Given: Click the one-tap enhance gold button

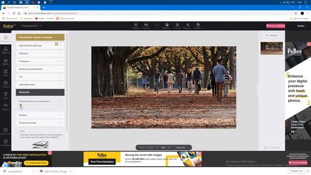Looking at the screenshot, I should pos(40,37).
